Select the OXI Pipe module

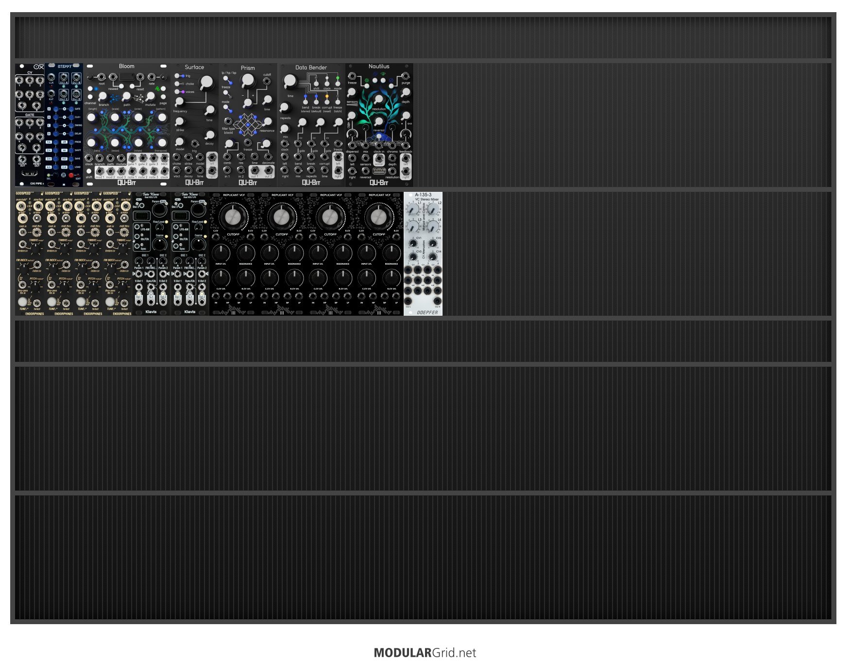pos(30,125)
